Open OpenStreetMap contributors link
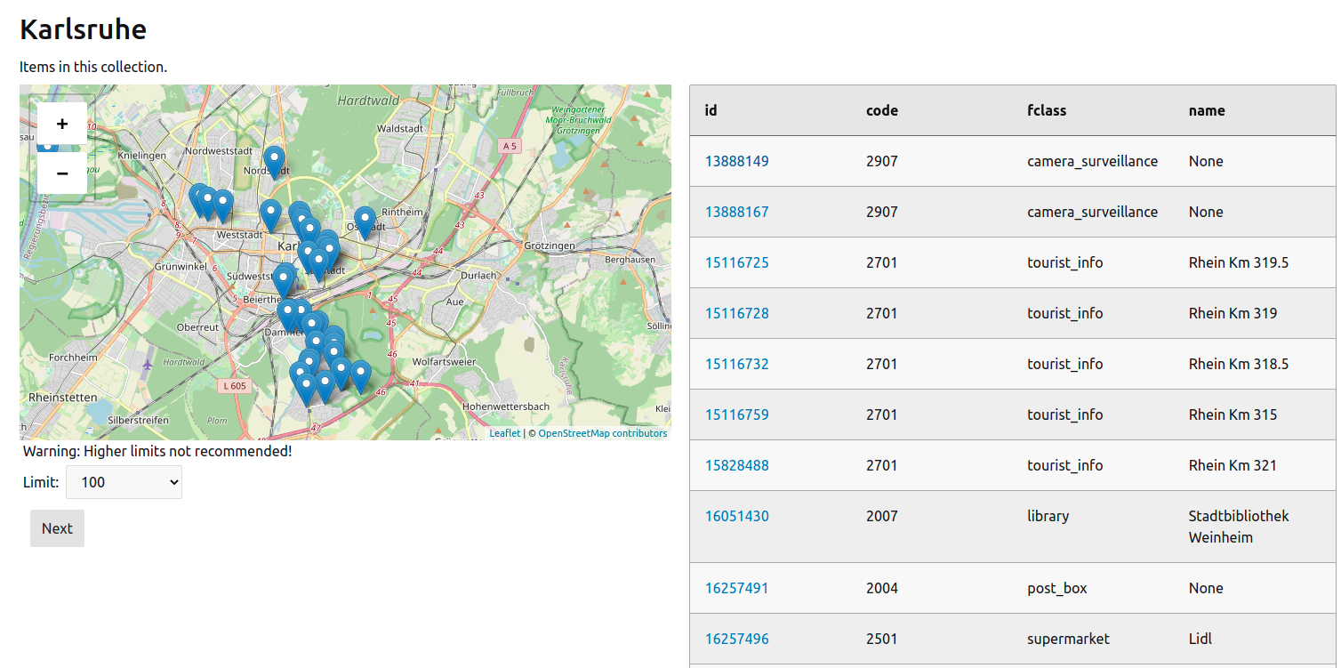Screen dimensions: 1341x668 [x=602, y=433]
